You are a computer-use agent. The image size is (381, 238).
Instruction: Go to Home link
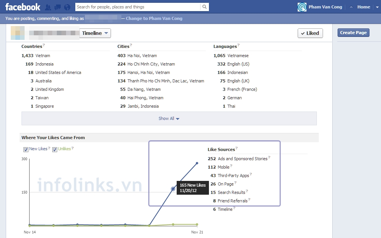pos(363,7)
